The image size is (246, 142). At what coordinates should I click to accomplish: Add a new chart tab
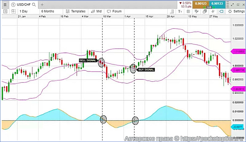(42, 5)
